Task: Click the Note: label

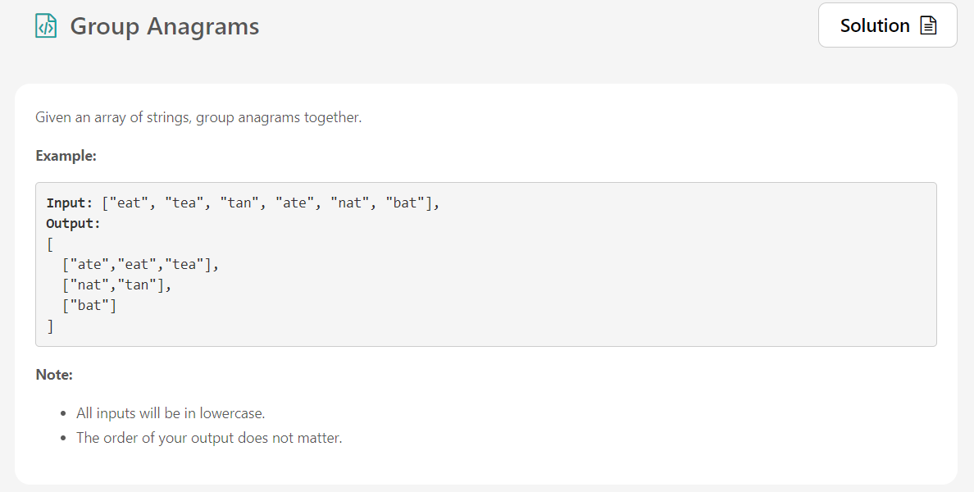Action: tap(54, 375)
